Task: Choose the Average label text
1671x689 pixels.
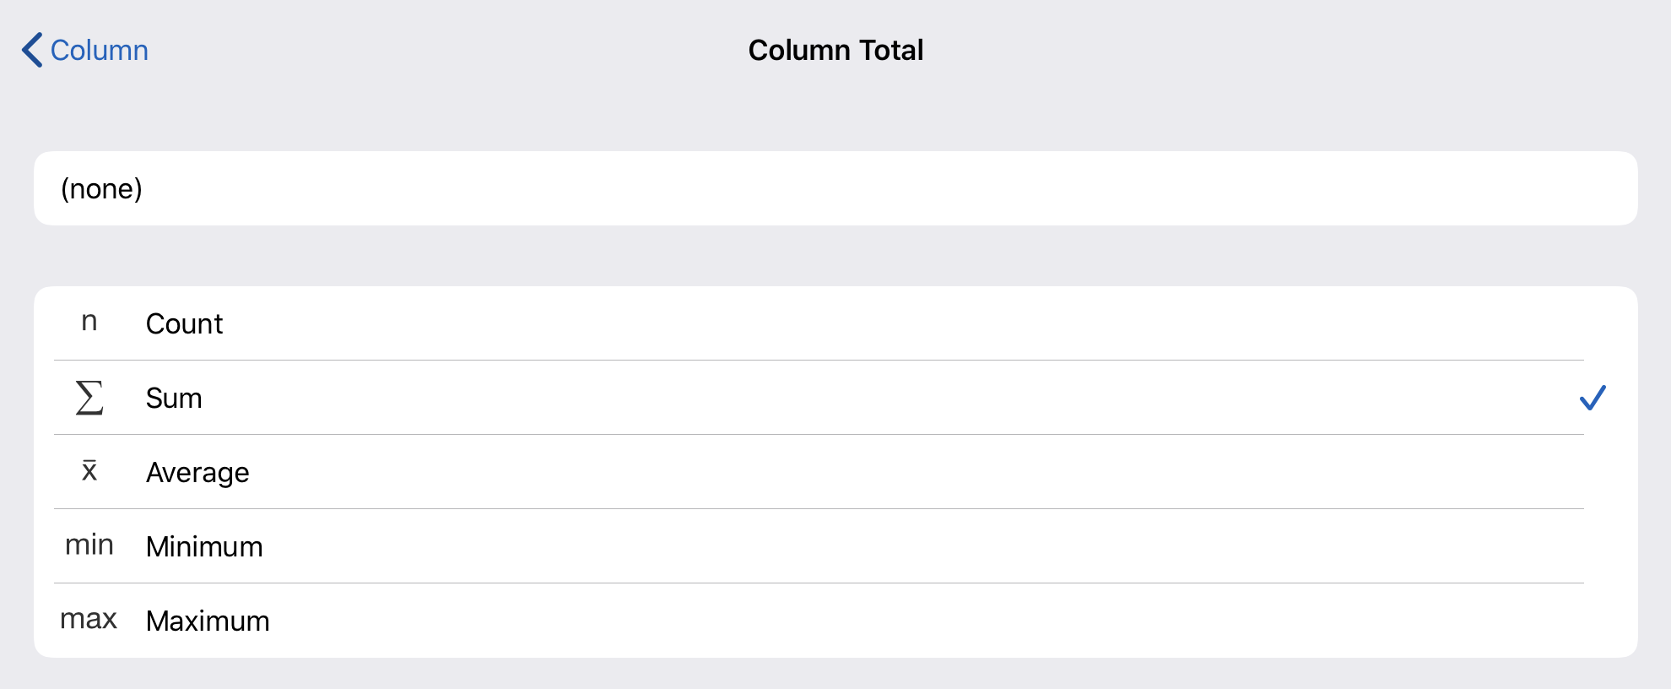Action: 197,473
